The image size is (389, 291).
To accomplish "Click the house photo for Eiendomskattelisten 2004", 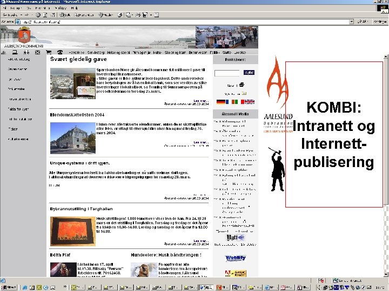I will coord(73,138).
